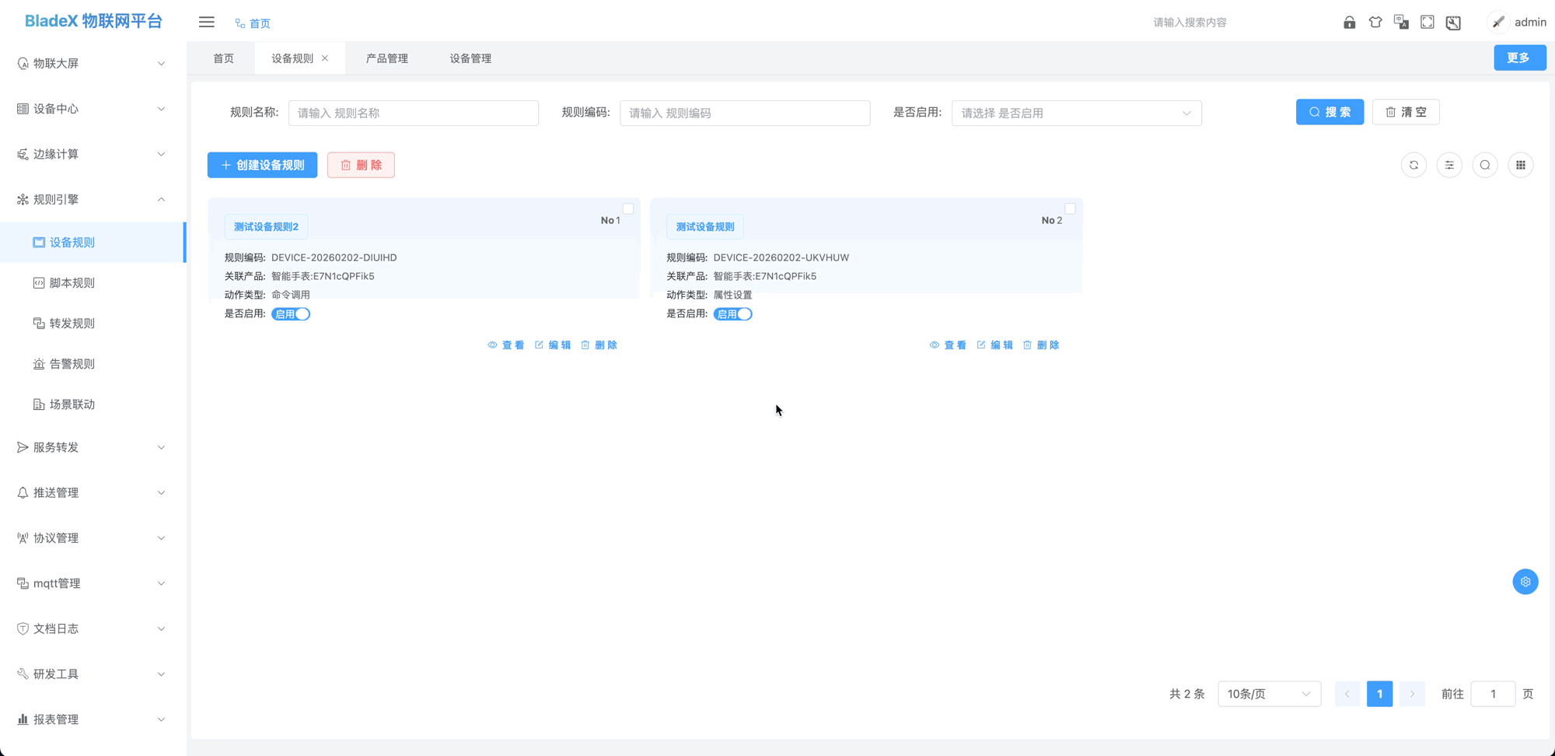Collapse sidebar with hamburger menu icon
Screen dimensions: 1555x756
(x=206, y=23)
